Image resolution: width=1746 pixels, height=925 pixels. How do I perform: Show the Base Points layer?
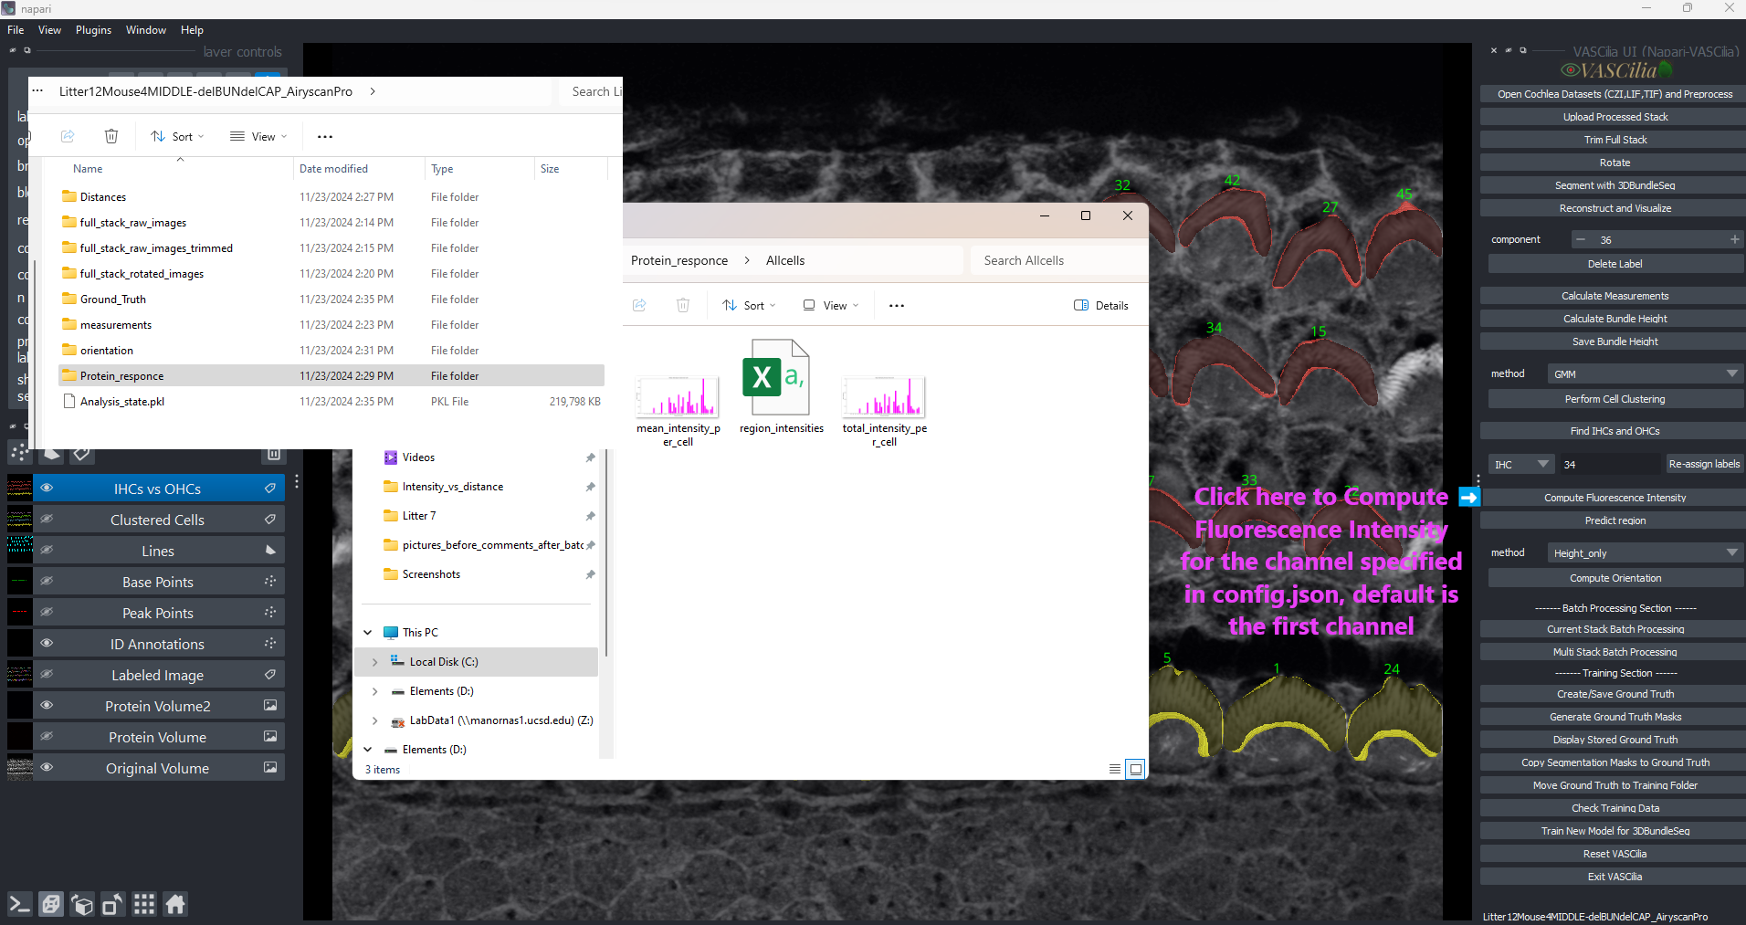point(47,582)
